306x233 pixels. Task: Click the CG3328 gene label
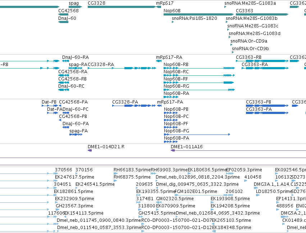tap(96, 3)
